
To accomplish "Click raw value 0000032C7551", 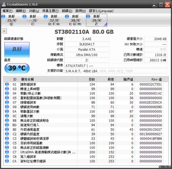I will tap(150, 84).
